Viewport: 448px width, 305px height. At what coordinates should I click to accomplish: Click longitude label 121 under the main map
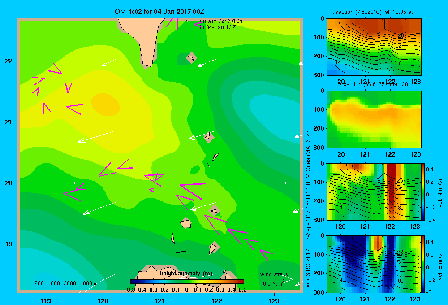coord(160,301)
